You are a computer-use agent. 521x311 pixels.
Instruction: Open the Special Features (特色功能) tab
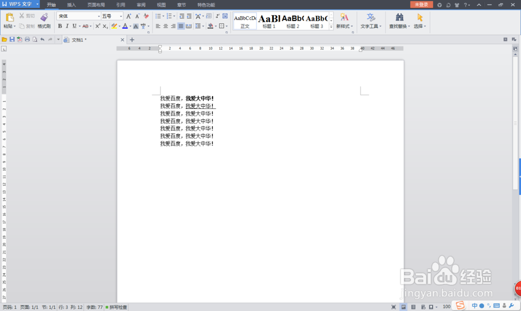click(206, 5)
